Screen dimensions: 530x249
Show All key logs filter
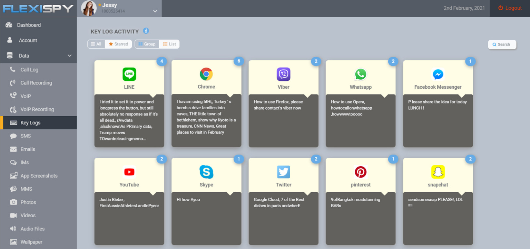point(96,44)
